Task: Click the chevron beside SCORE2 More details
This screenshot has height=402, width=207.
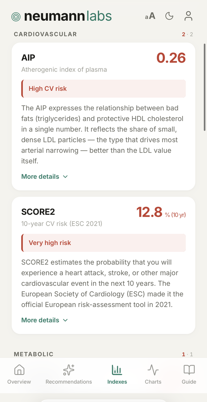Action: [65, 320]
